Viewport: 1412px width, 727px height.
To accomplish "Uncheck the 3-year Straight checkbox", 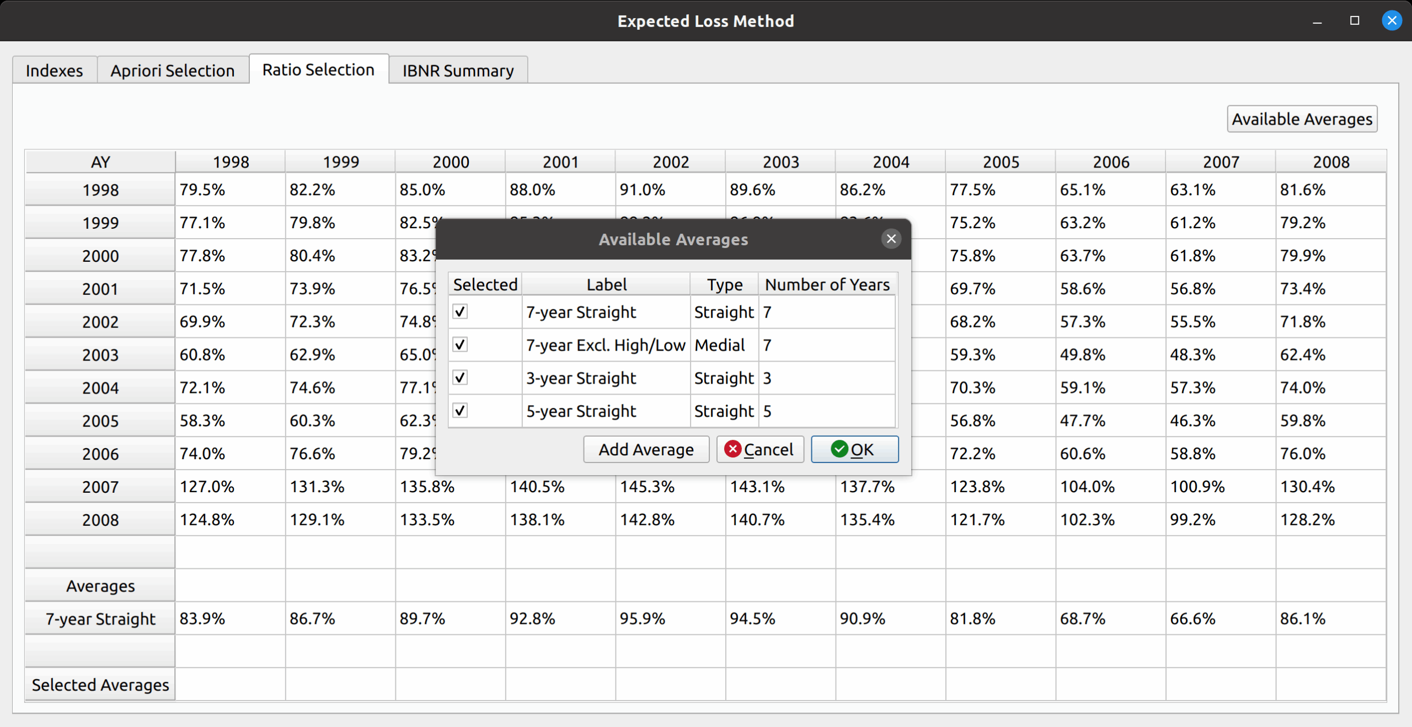I will click(x=460, y=378).
